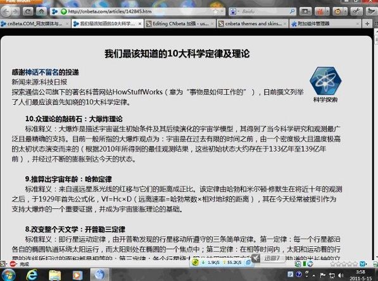Open the media player taskbar icon
The image size is (378, 281).
click(x=77, y=275)
